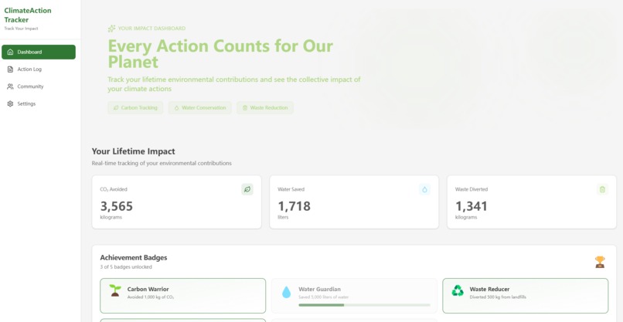Select the Waste Reduction tag

click(x=265, y=107)
